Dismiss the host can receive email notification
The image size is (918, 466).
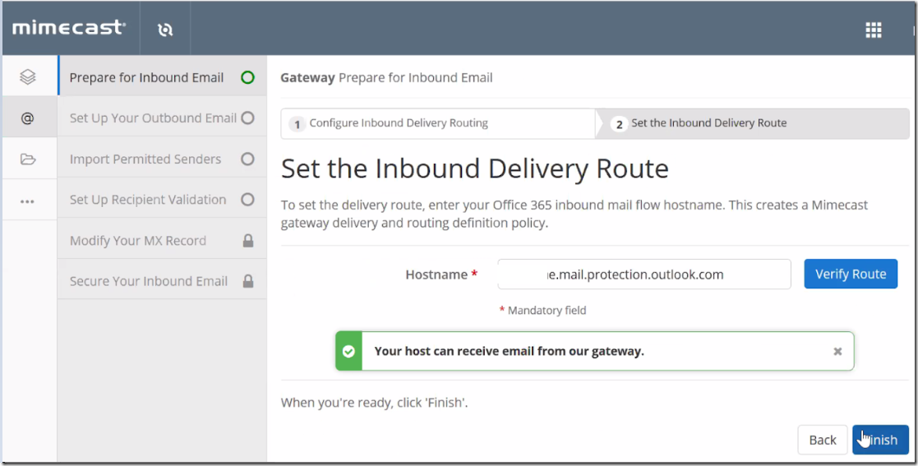coord(837,351)
